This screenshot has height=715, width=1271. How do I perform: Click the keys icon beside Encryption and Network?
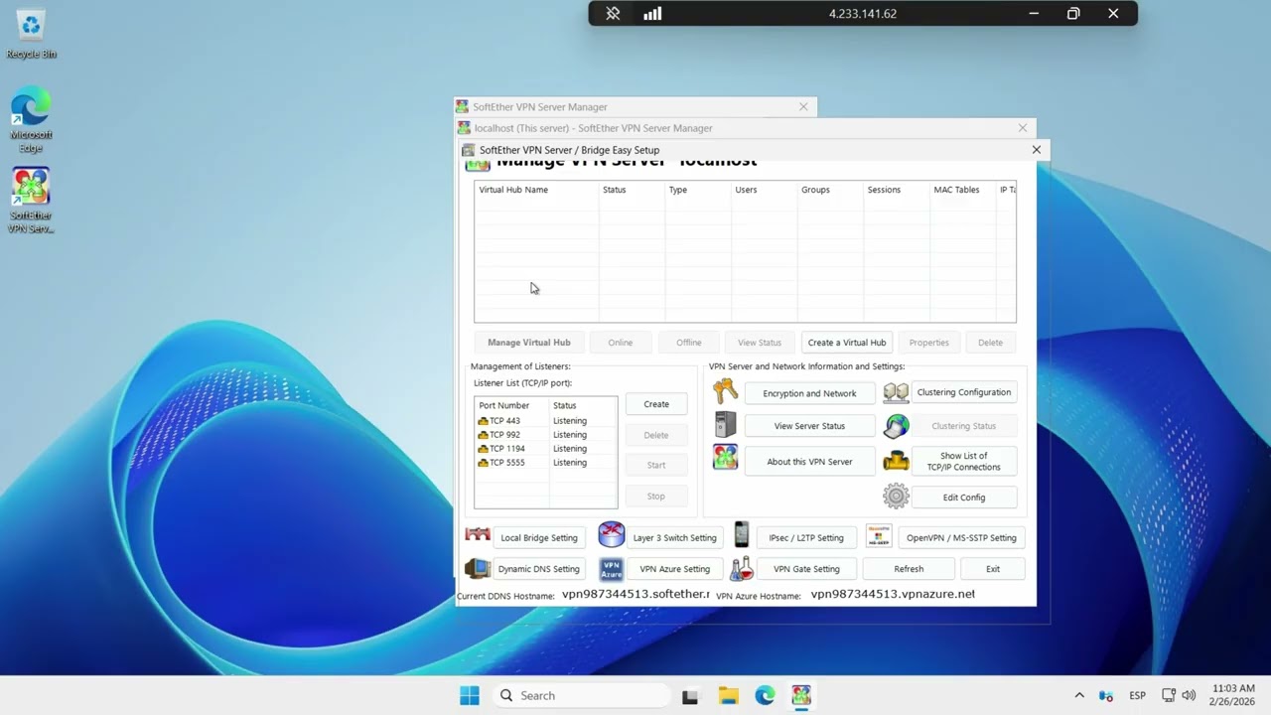[x=725, y=392]
